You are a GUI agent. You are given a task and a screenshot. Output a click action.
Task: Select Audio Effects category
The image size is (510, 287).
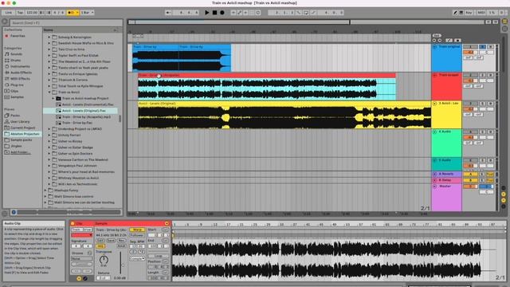[x=22, y=73]
